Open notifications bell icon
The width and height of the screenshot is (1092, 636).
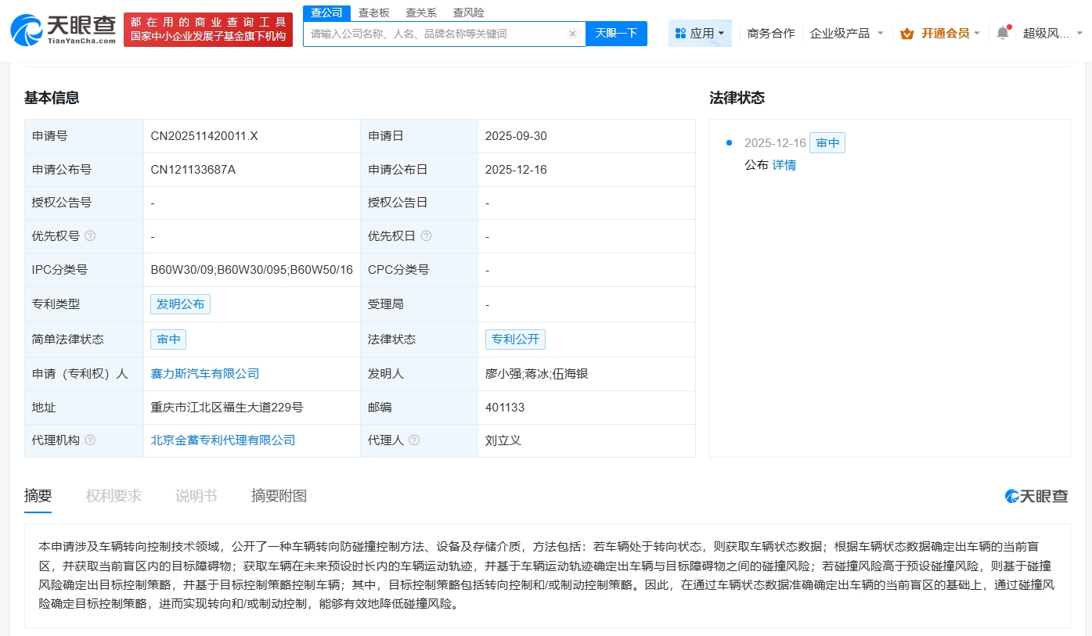(x=1003, y=33)
